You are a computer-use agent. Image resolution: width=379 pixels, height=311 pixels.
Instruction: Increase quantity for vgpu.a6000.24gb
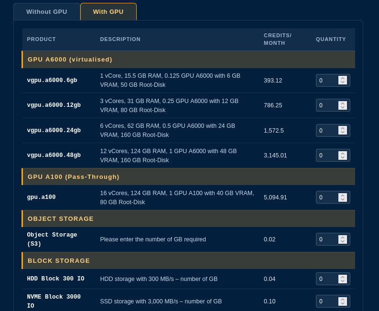coord(343,128)
